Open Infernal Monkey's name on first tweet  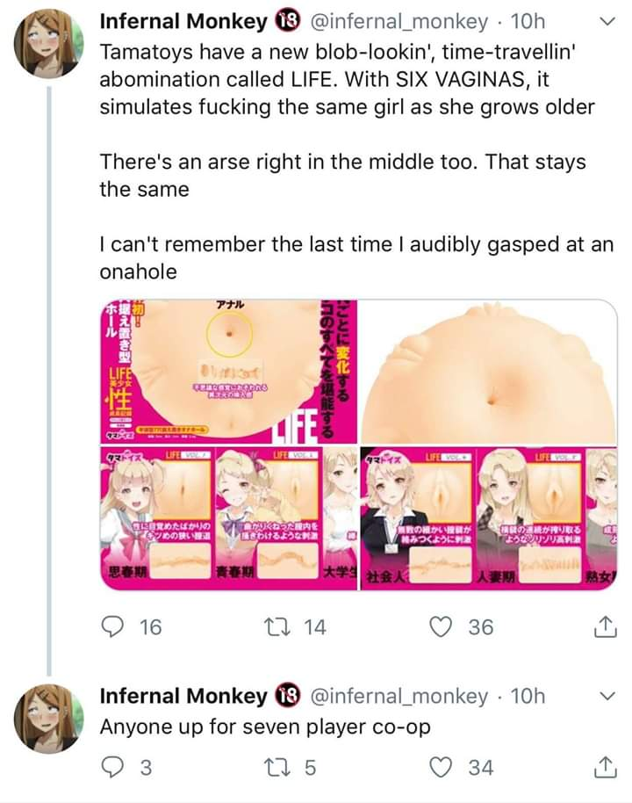tap(183, 20)
